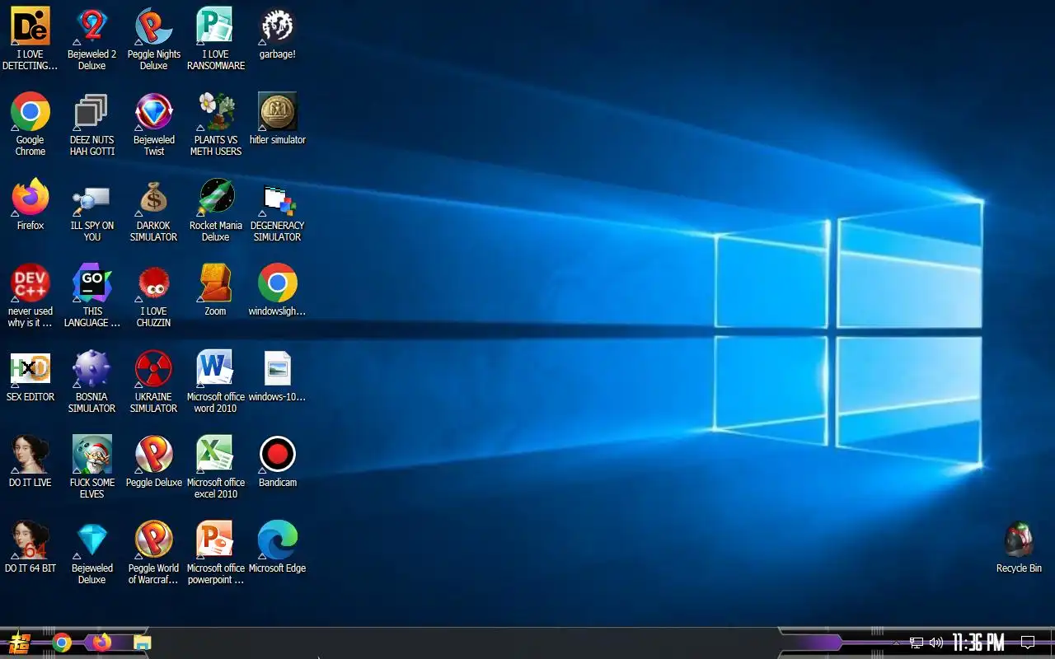Select the 'DO IT LIVE' portrait icon
Image resolution: width=1055 pixels, height=659 pixels.
click(x=30, y=461)
